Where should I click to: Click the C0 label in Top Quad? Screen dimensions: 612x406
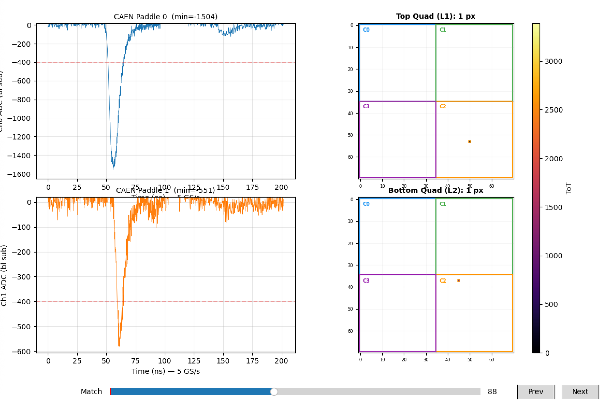point(366,30)
